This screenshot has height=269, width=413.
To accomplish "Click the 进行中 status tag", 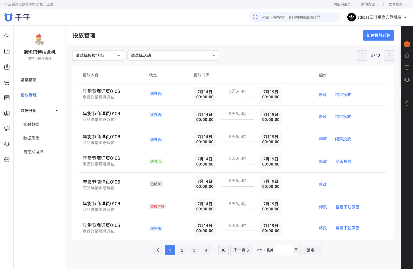I will (156, 162).
